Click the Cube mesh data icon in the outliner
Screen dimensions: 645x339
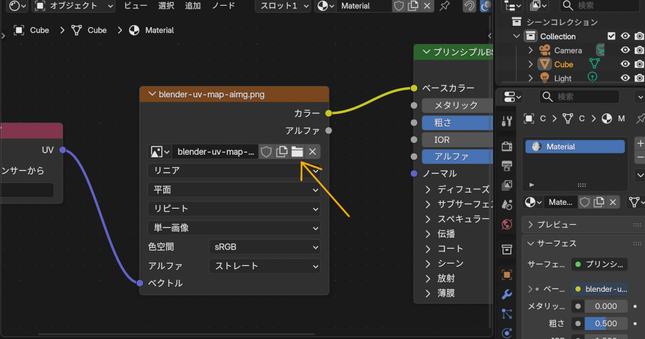click(x=595, y=64)
